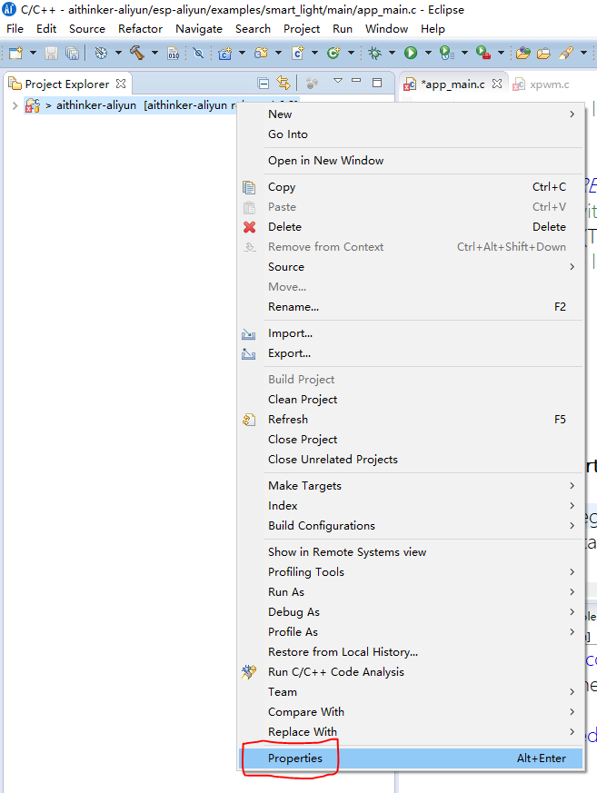The height and width of the screenshot is (793, 597).
Task: Click the Save All toolbar icon
Action: click(73, 53)
